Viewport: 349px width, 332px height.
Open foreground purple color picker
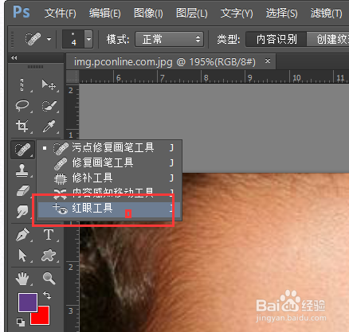28,303
